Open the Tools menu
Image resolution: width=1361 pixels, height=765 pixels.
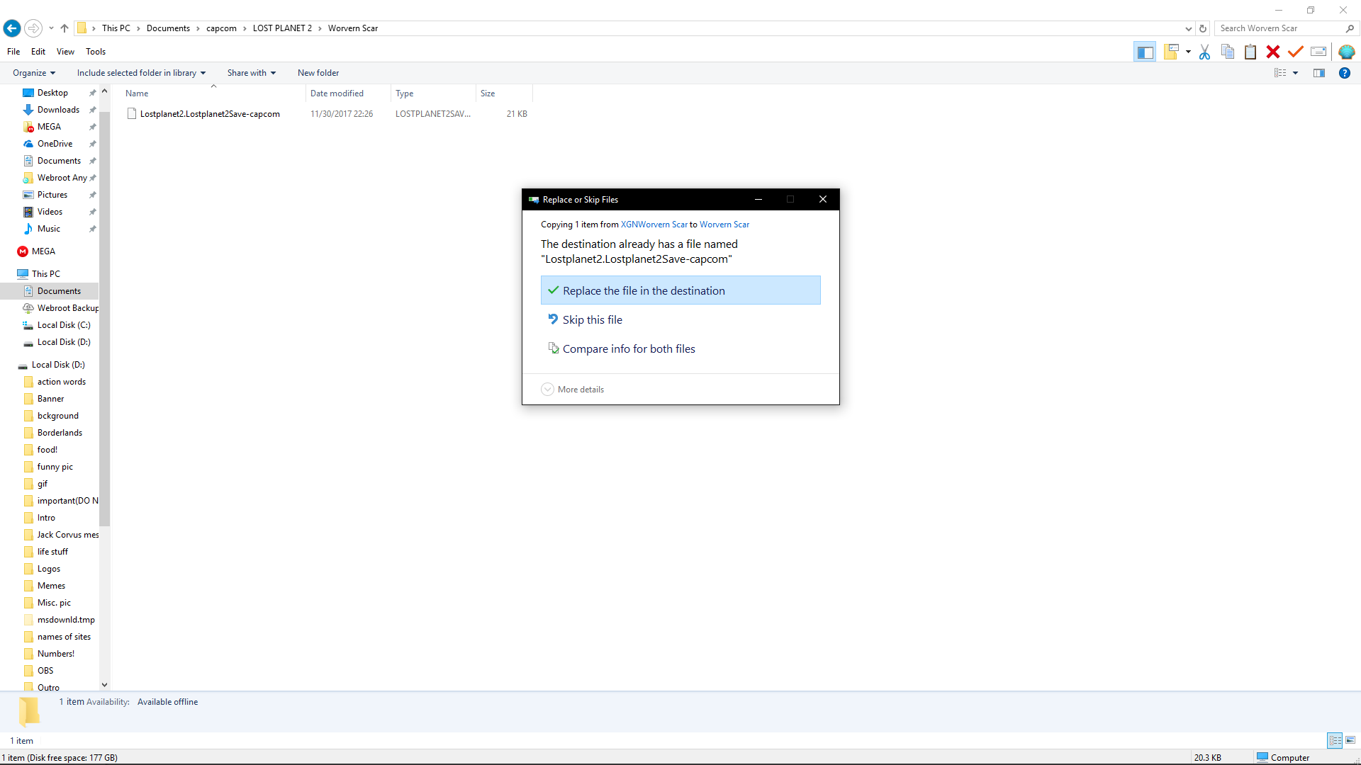(x=96, y=52)
